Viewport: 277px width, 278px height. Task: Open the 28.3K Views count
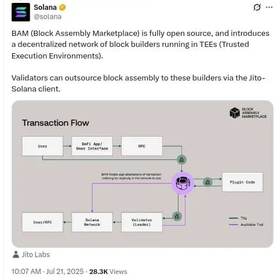[108, 272]
